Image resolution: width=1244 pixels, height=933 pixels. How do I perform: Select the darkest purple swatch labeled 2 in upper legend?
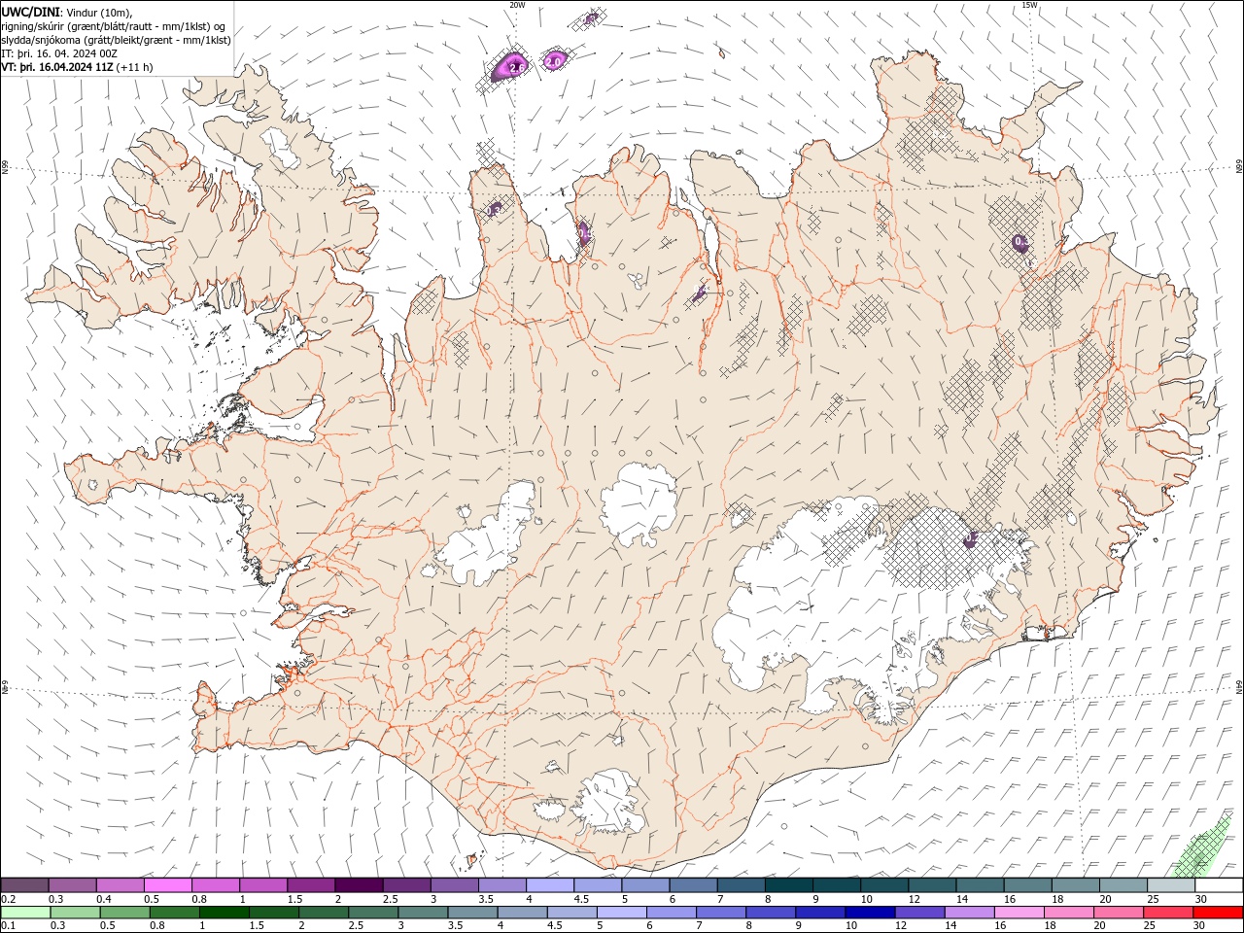tap(358, 885)
